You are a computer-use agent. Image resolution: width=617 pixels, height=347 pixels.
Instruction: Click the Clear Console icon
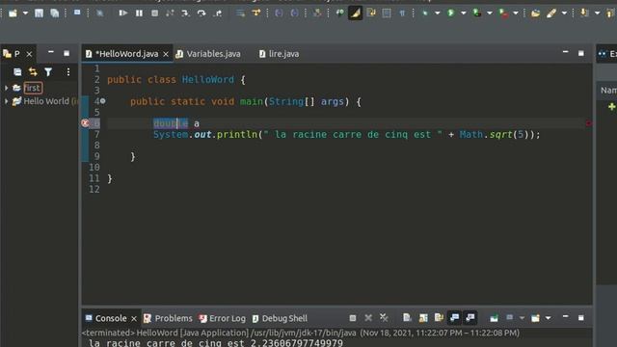[x=407, y=318]
